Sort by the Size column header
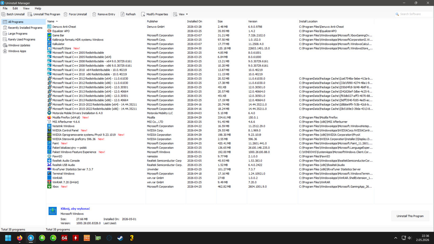Viewport: 434px width, 244px height. [232, 21]
